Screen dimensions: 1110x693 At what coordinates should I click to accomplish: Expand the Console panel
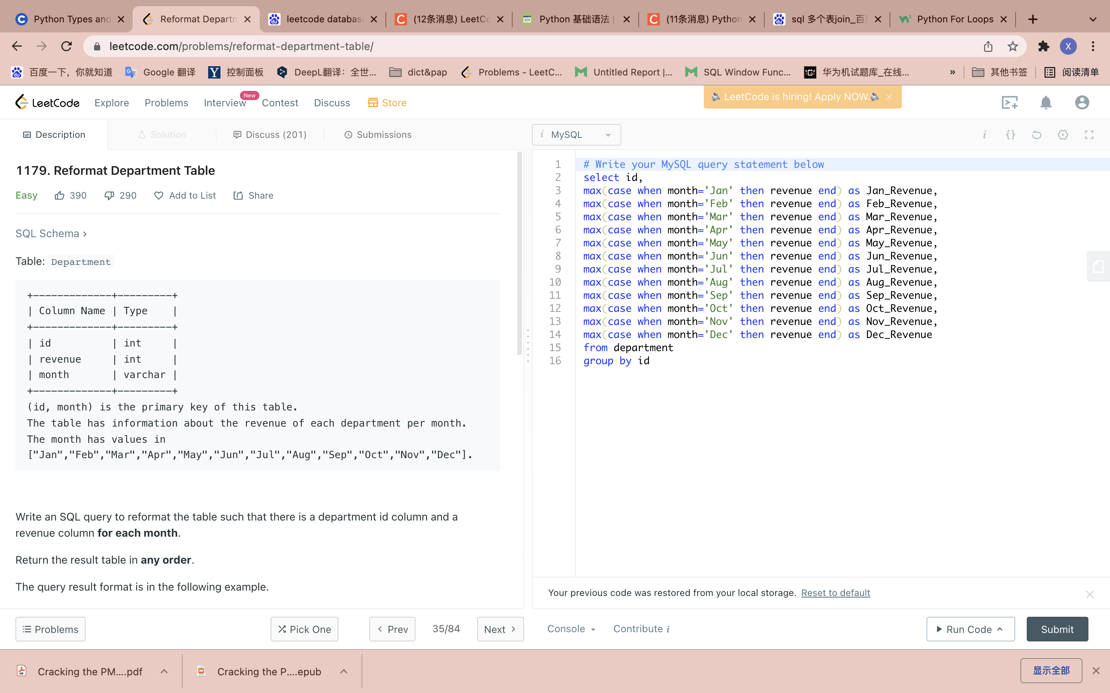point(571,629)
